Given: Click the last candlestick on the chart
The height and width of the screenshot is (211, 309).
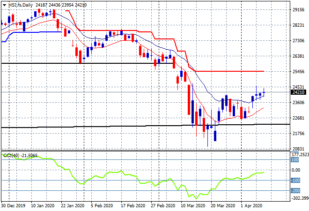Looking at the screenshot, I should coord(264,92).
